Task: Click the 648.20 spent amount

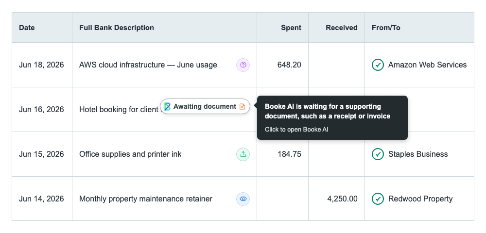Action: [290, 65]
